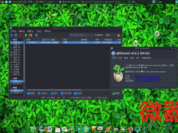This screenshot has height=133, width=178.
Task: Switch to the HTTP 源 tab
Action: 66,93
